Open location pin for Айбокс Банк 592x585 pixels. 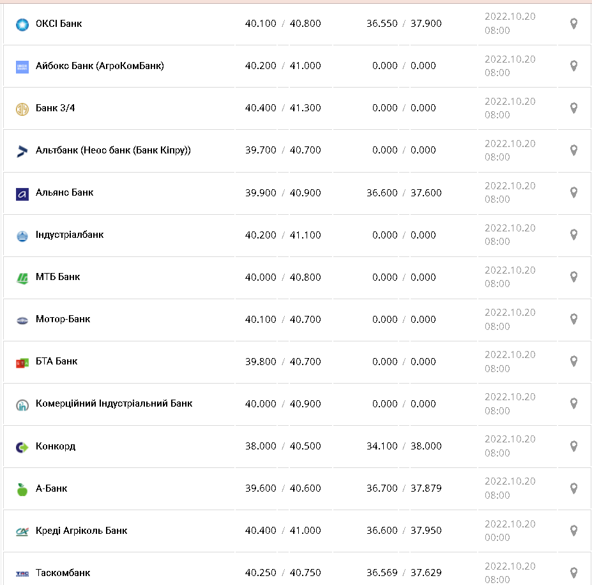[x=573, y=66]
